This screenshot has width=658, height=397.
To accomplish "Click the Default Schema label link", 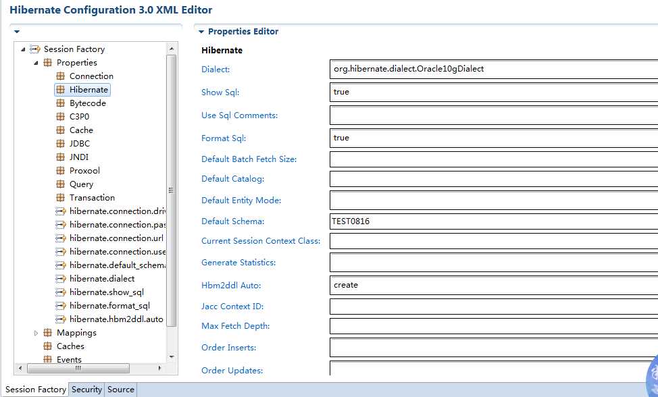I will tap(233, 221).
